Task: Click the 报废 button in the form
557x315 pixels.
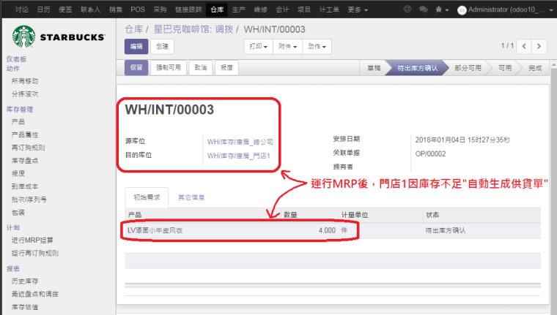Action: 226,68
